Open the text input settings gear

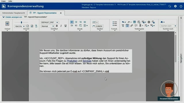[149, 22]
